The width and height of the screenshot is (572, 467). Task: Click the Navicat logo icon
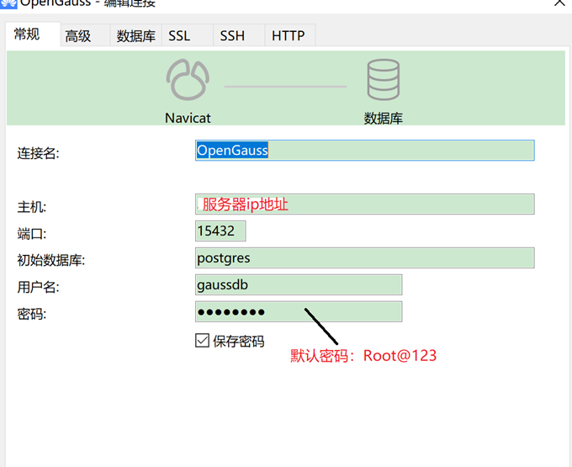click(188, 81)
